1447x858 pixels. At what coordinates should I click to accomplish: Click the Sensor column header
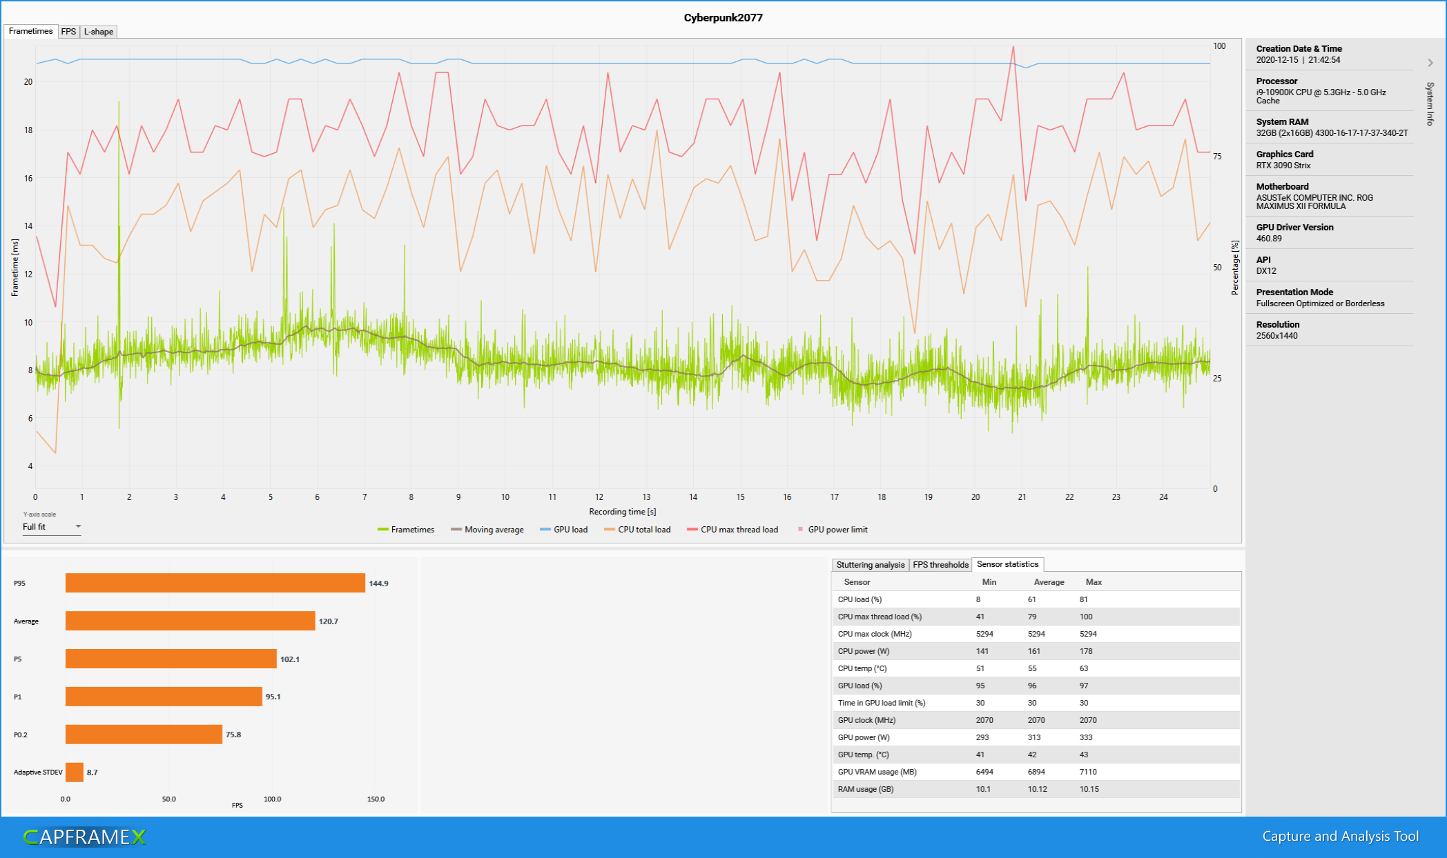click(857, 582)
